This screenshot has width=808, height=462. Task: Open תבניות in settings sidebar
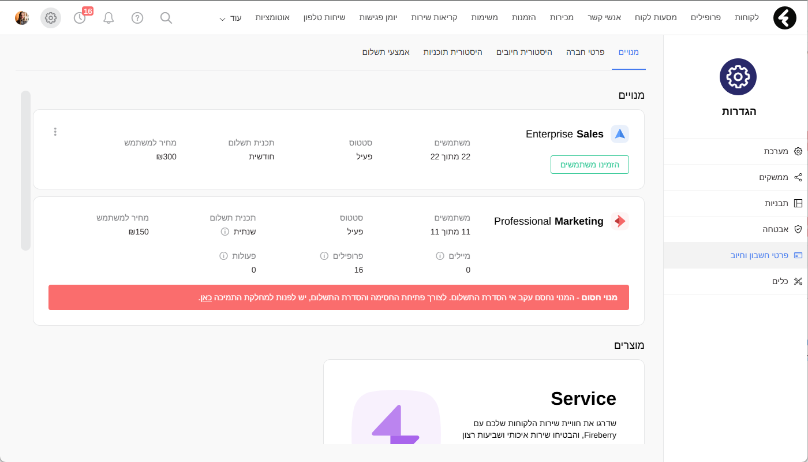point(736,203)
